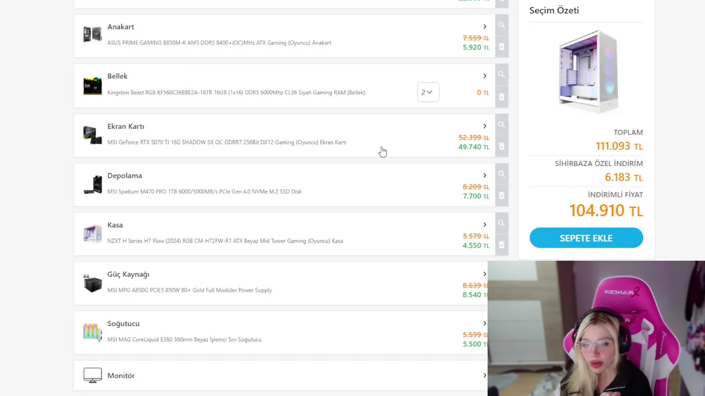Screen dimensions: 705x396
Task: Click the Kingston Beast RGB product name
Action: [x=236, y=92]
